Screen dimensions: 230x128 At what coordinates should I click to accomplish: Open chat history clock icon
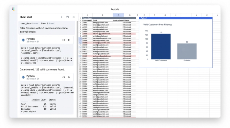tap(68, 17)
